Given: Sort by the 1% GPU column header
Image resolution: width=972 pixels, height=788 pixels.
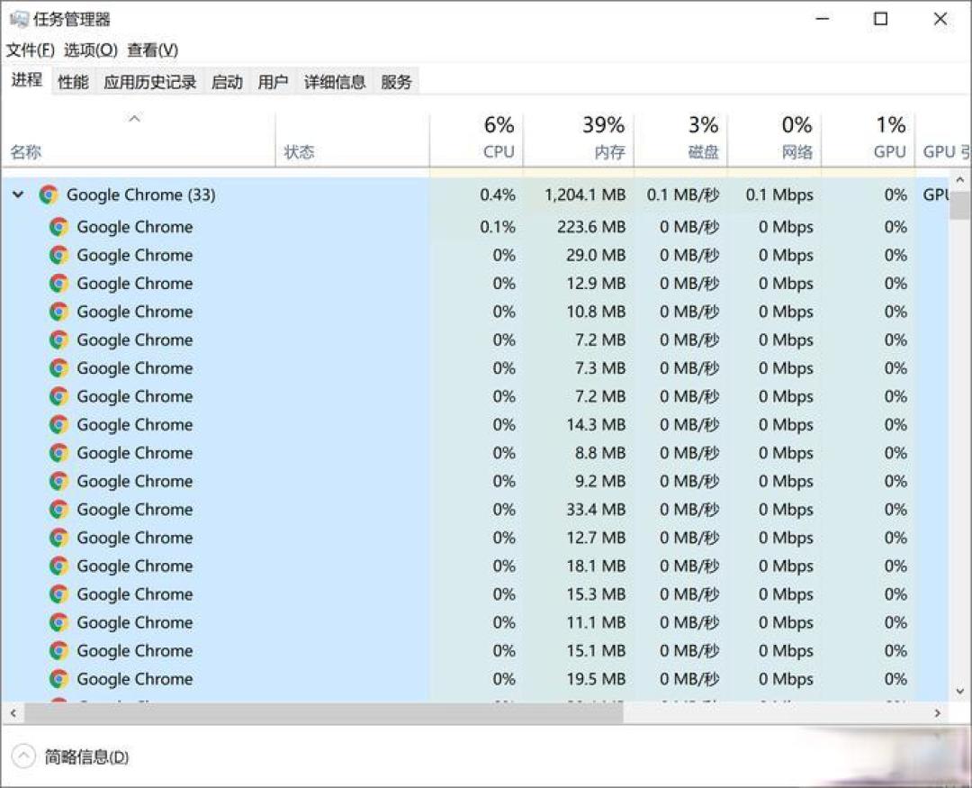Looking at the screenshot, I should click(x=868, y=140).
